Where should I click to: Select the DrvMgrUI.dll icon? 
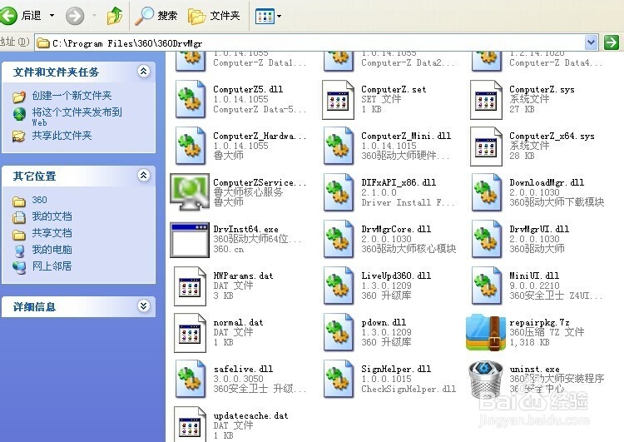[x=487, y=239]
